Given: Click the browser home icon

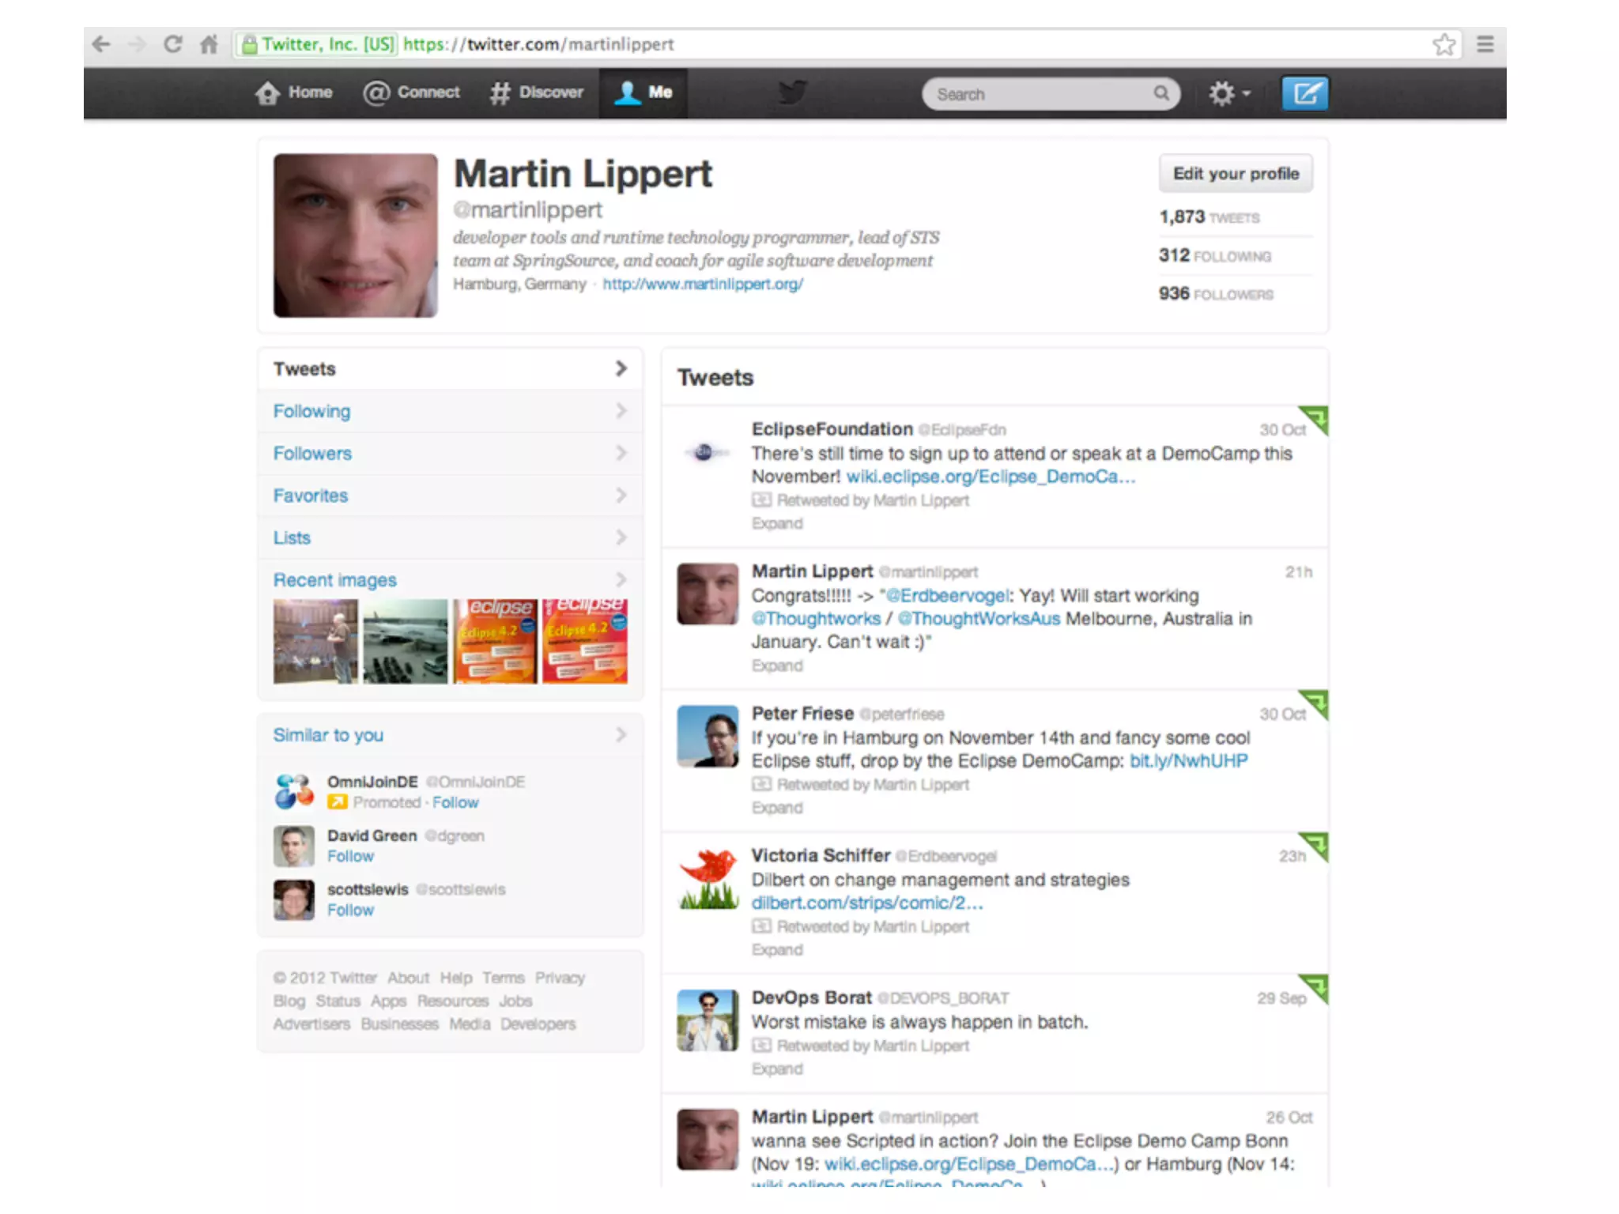Looking at the screenshot, I should pyautogui.click(x=209, y=44).
